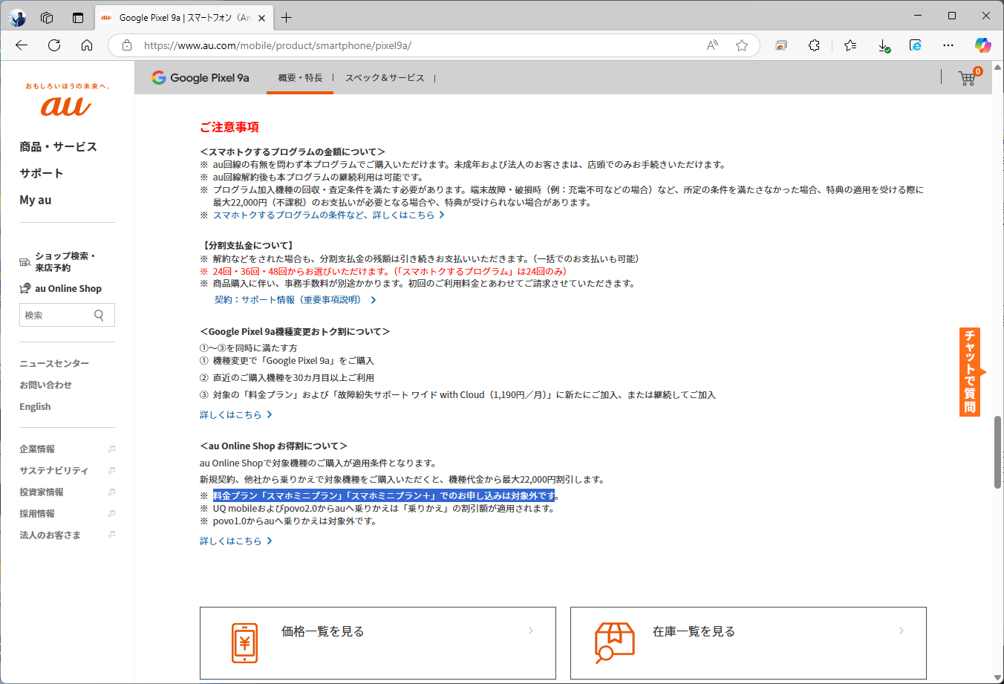Open 商品・サービス menu
This screenshot has width=1004, height=684.
(x=58, y=146)
